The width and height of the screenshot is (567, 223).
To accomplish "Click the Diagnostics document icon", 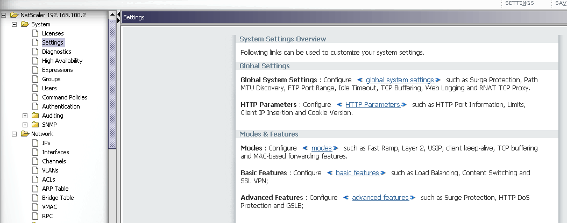I will pyautogui.click(x=36, y=52).
